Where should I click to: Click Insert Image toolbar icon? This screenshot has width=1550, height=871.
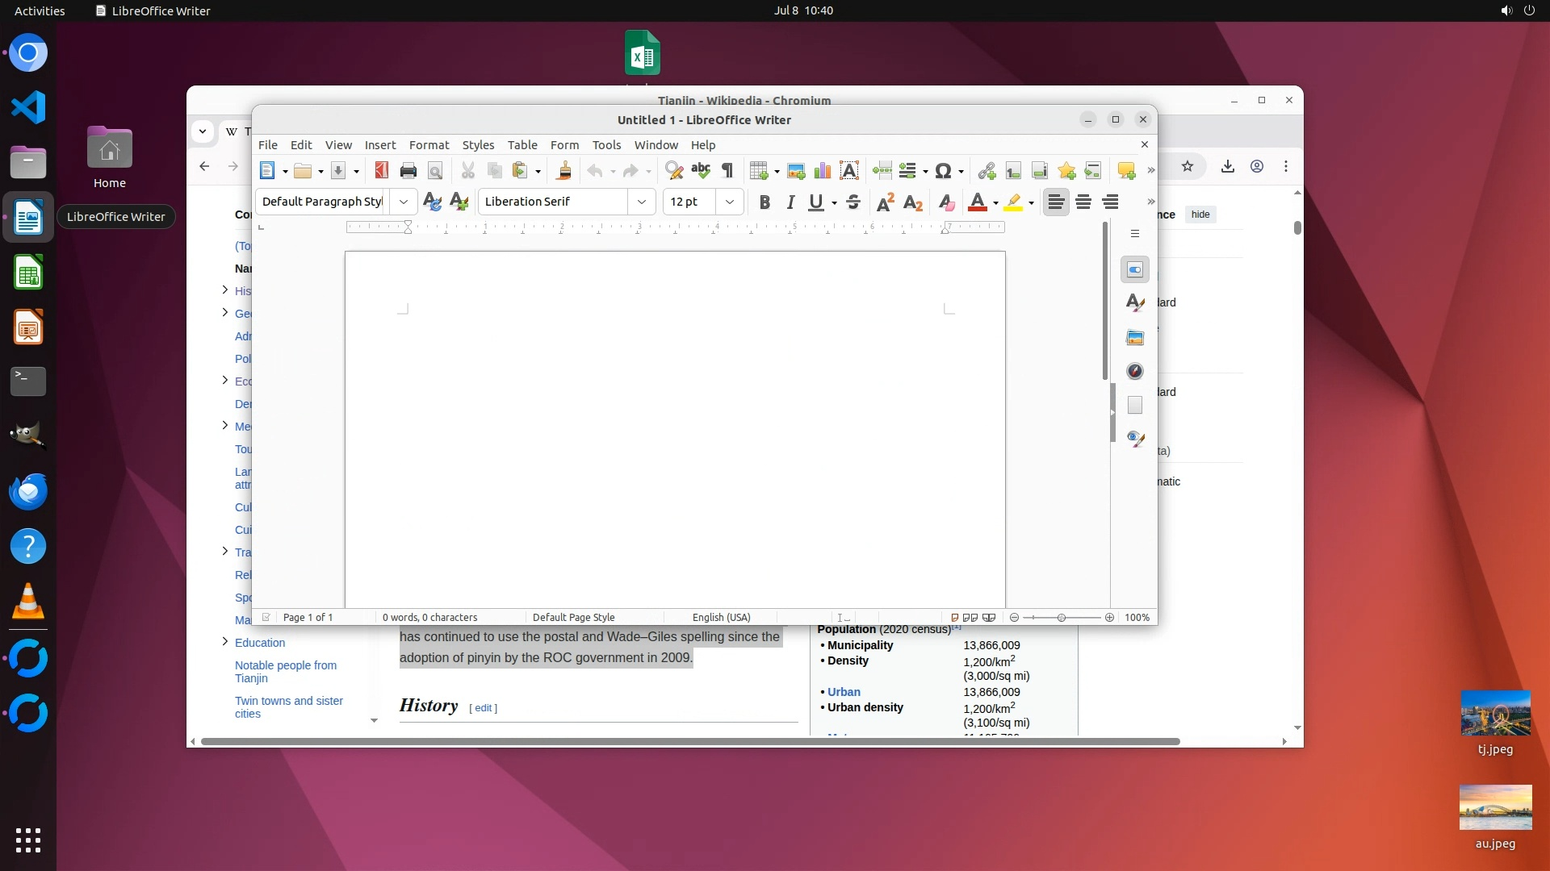pos(796,170)
